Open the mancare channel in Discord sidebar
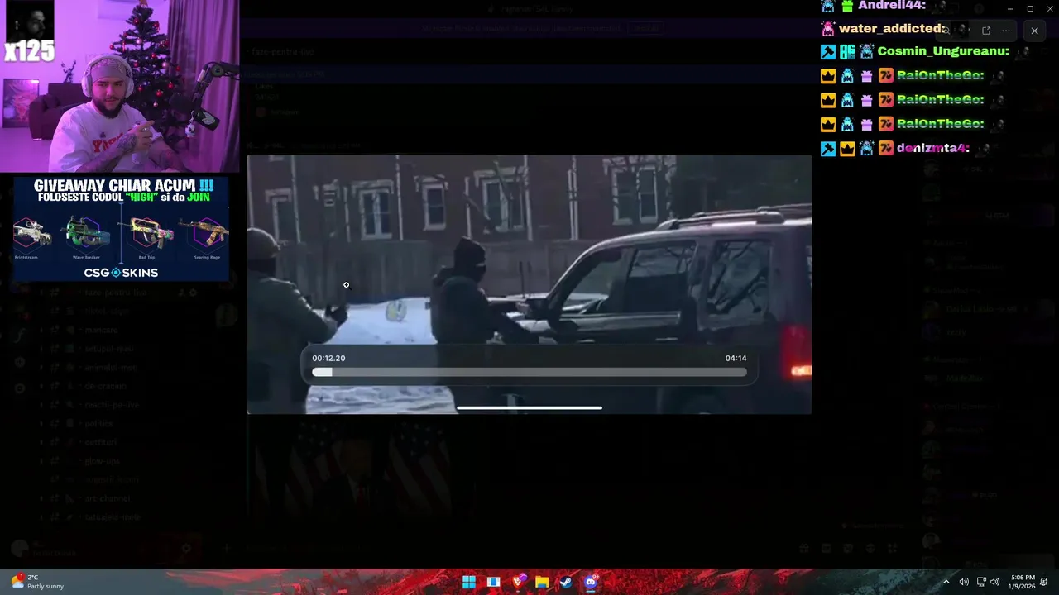Screen dimensions: 1059x595 tap(101, 331)
